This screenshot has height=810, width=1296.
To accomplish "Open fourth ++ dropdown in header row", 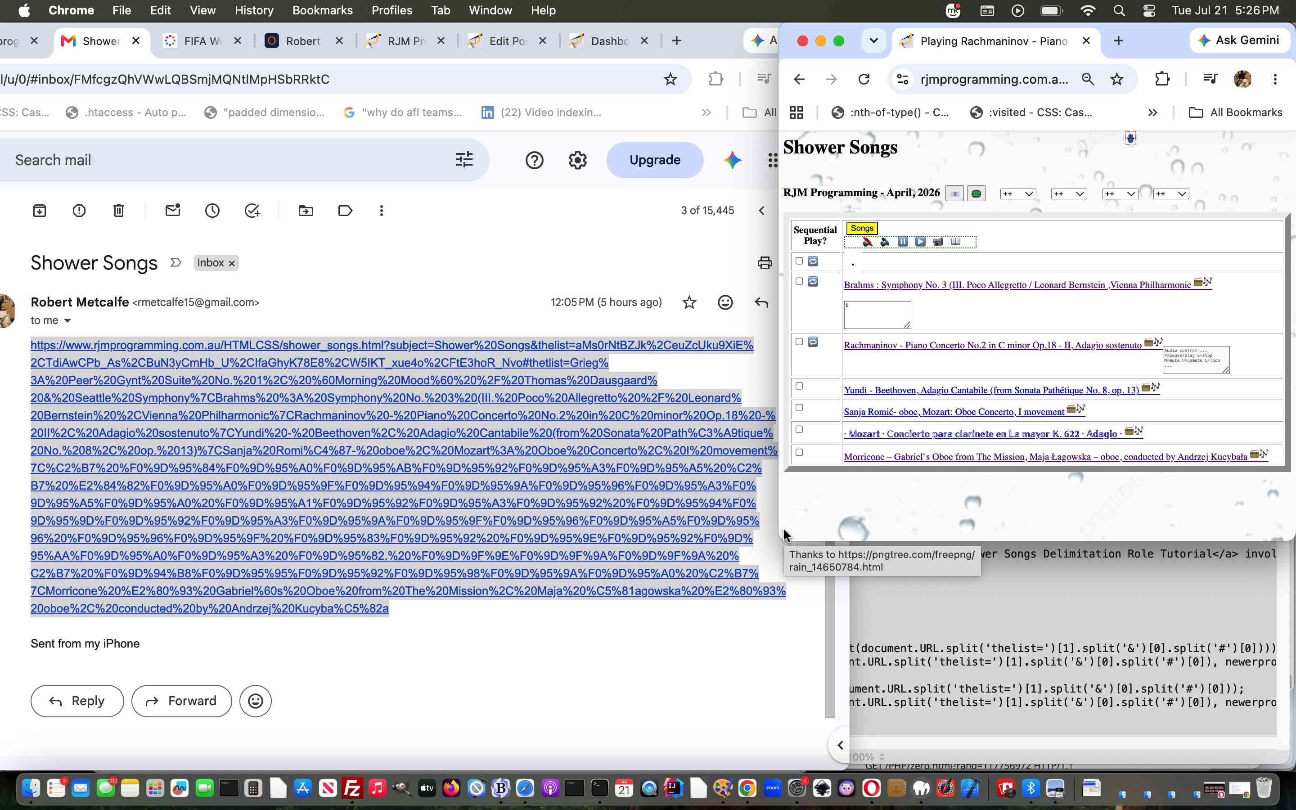I will [x=1171, y=194].
